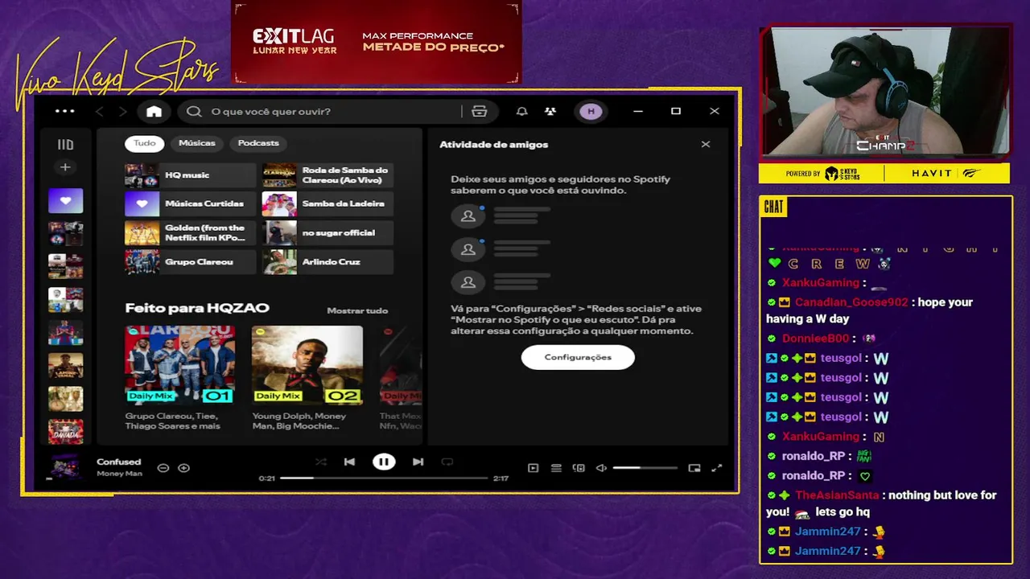This screenshot has width=1030, height=579.
Task: Toggle repeat mode
Action: [447, 462]
